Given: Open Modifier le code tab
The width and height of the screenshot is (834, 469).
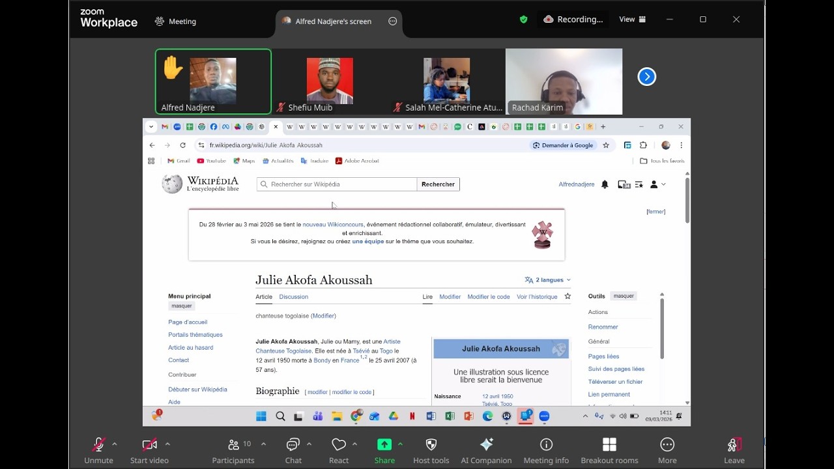Looking at the screenshot, I should pyautogui.click(x=489, y=297).
